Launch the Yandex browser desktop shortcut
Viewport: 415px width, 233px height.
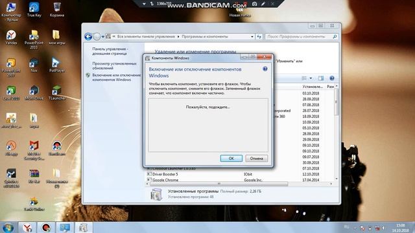[11, 38]
